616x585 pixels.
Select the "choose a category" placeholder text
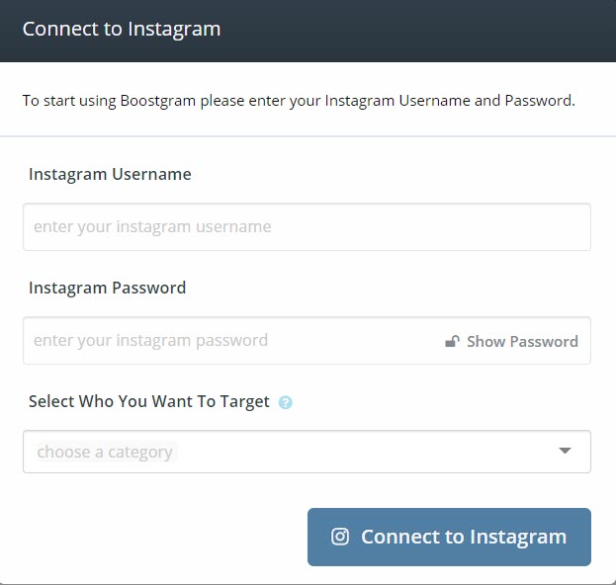pyautogui.click(x=105, y=453)
